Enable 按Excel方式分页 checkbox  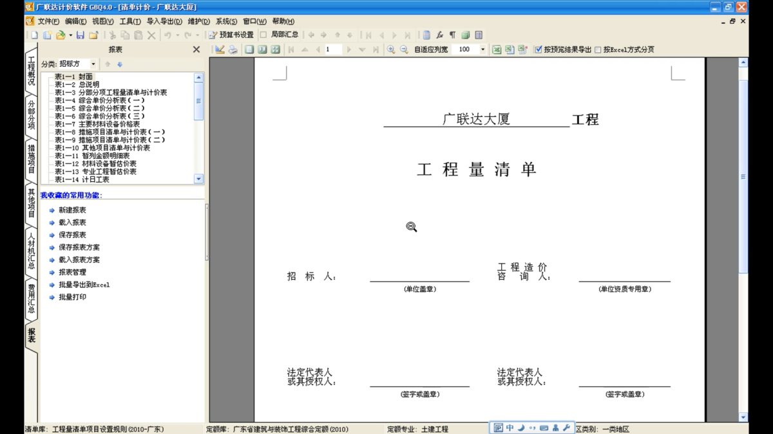(598, 50)
